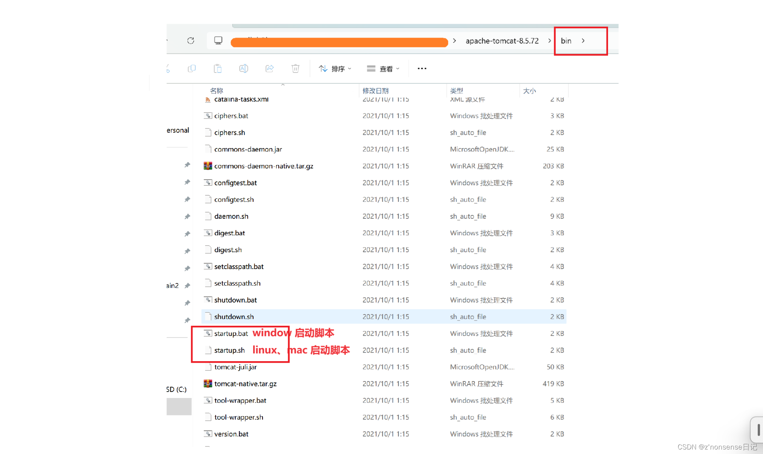The image size is (763, 454).
Task: Click WinRAR icon of commons-daemon-native.tar.gz
Action: click(x=208, y=166)
